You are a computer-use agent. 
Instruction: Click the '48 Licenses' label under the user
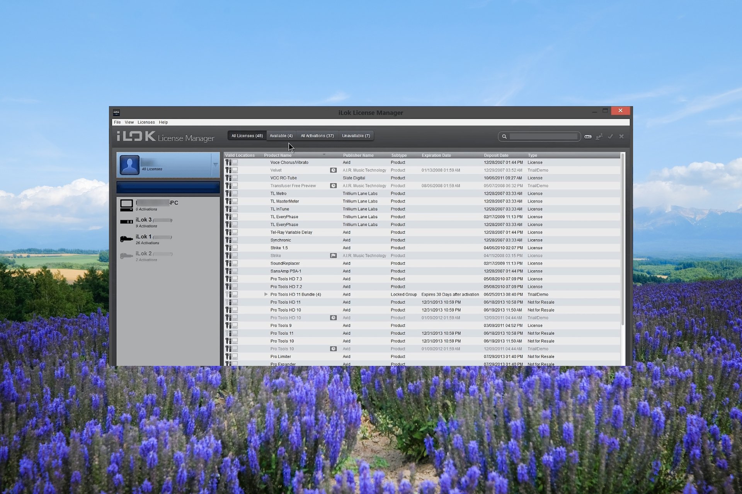[x=152, y=169]
